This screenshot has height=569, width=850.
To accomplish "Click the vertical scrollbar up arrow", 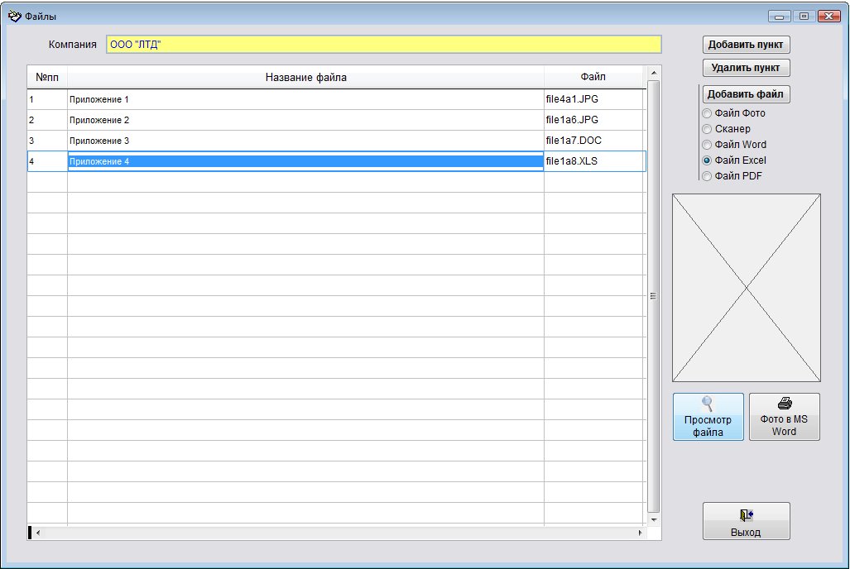I will click(654, 73).
